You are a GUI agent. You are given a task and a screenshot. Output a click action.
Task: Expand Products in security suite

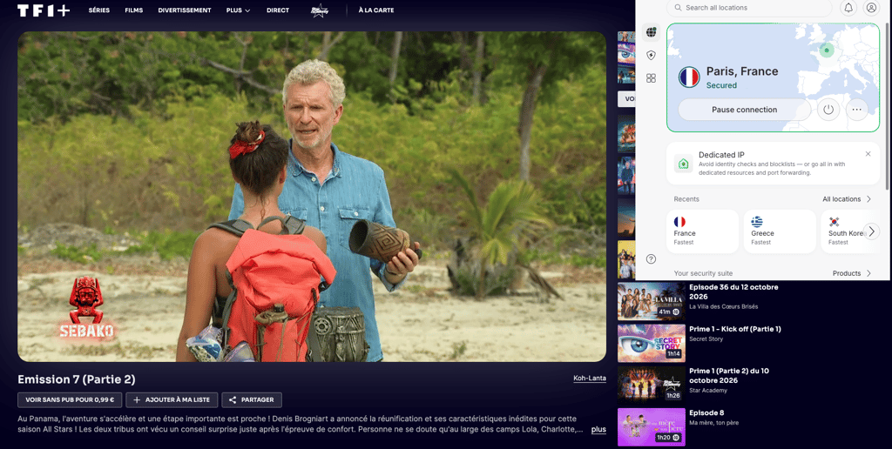tap(852, 273)
